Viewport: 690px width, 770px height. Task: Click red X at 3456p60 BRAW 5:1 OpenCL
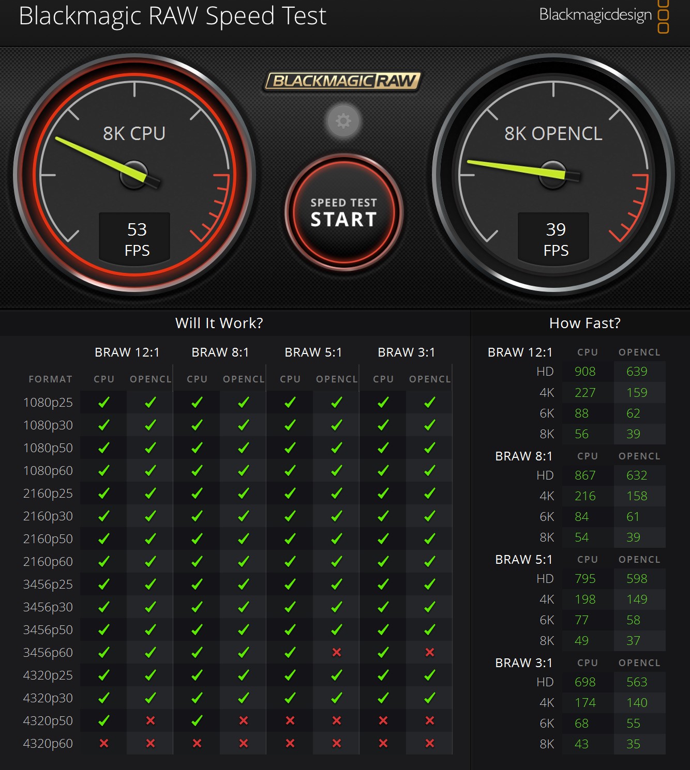click(337, 652)
